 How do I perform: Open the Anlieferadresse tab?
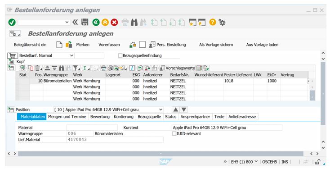242,117
